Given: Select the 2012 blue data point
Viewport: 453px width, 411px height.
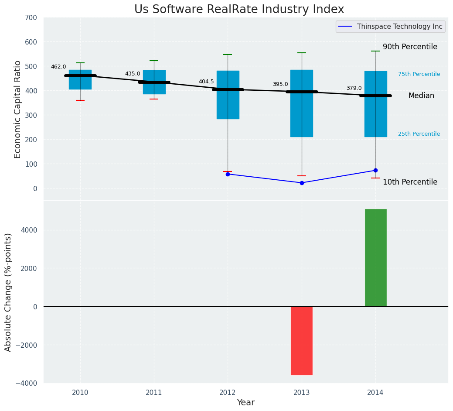Looking at the screenshot, I should tap(228, 174).
